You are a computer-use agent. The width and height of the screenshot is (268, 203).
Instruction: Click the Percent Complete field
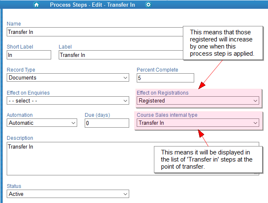coord(165,78)
